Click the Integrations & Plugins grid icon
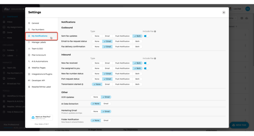Screen dimensions: 254x136 [29, 74]
